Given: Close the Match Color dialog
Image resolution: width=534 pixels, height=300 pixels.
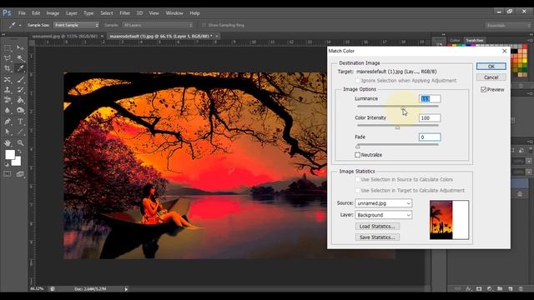Looking at the screenshot, I should (504, 51).
